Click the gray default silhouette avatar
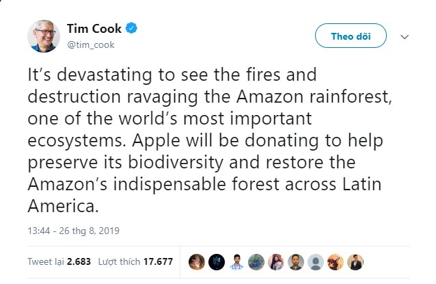 click(x=316, y=261)
